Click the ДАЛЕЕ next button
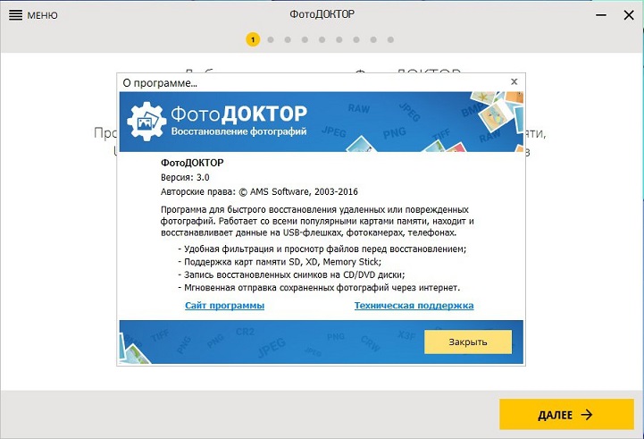The height and width of the screenshot is (439, 644). pyautogui.click(x=565, y=415)
